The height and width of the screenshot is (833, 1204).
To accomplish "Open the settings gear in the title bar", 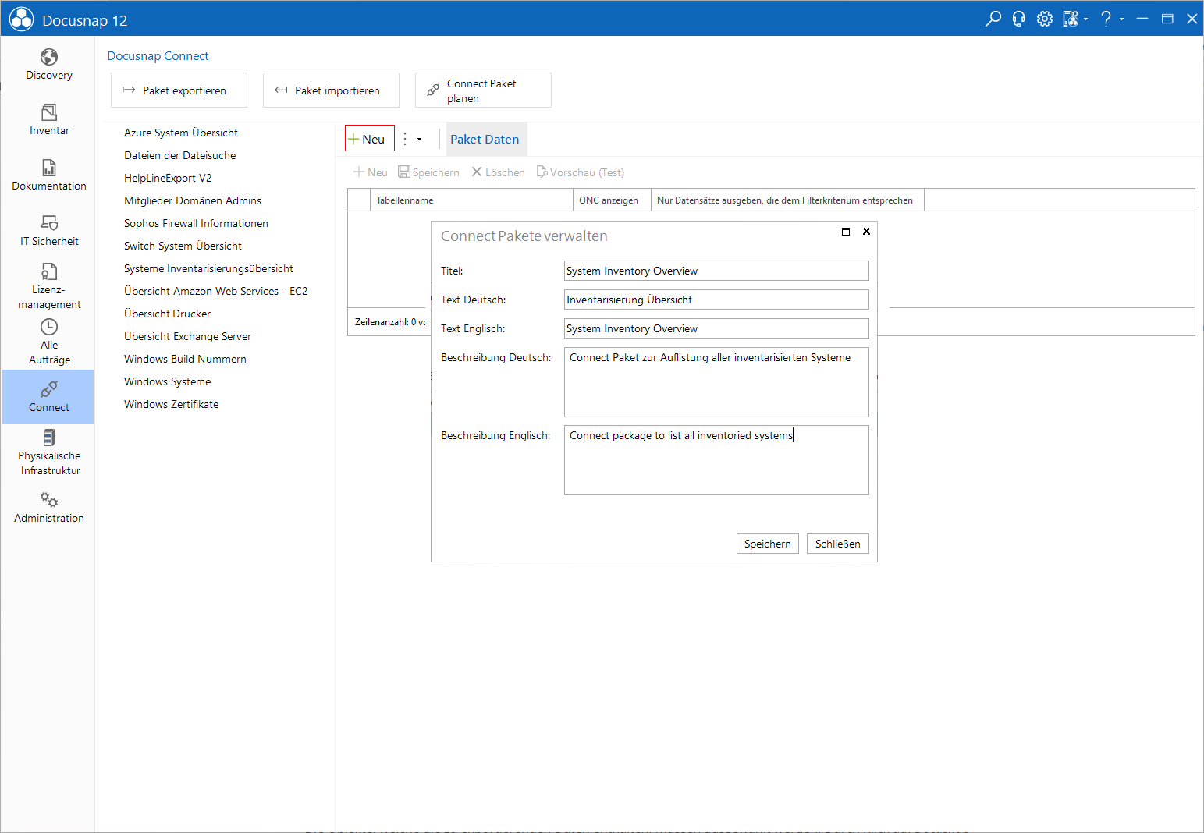I will point(1045,19).
